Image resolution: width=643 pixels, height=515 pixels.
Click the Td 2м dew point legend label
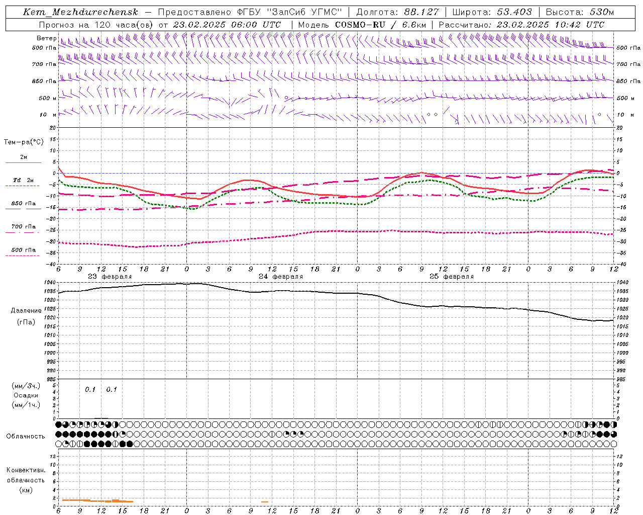(24, 180)
